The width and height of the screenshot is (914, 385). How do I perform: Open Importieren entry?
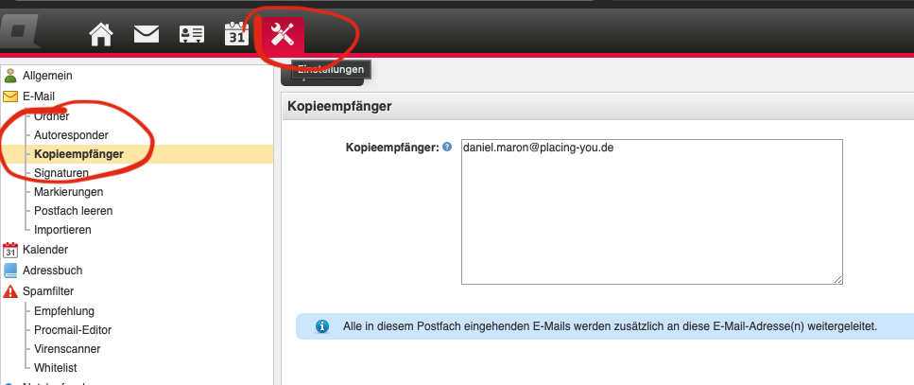62,230
